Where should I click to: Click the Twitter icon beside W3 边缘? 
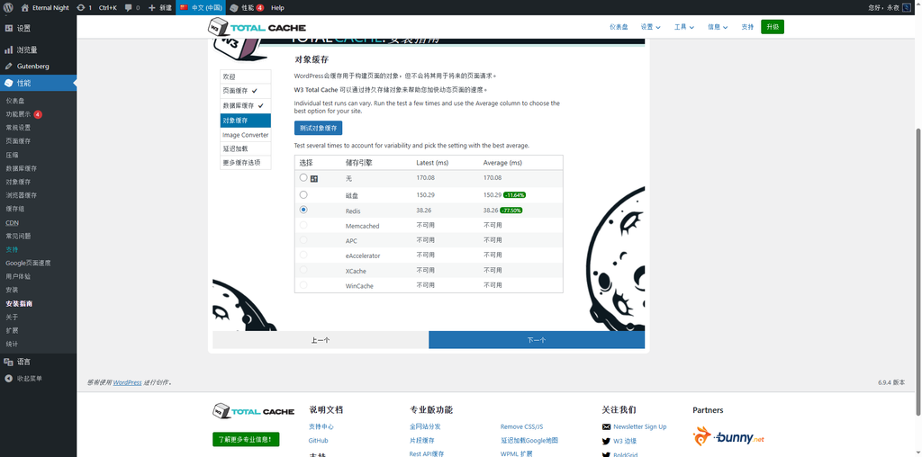click(x=606, y=441)
